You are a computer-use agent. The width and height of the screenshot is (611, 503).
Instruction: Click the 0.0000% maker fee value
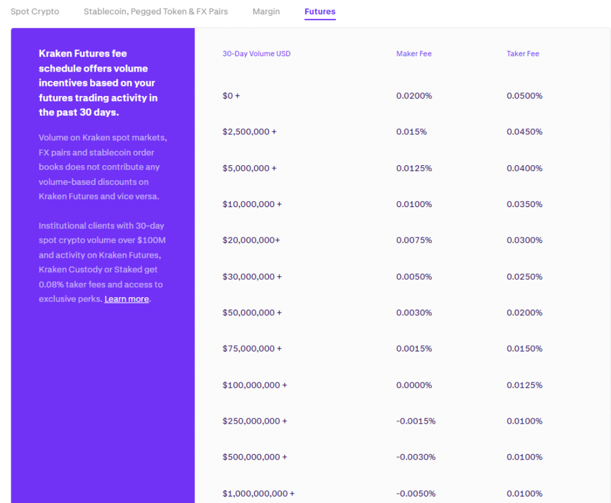(414, 385)
